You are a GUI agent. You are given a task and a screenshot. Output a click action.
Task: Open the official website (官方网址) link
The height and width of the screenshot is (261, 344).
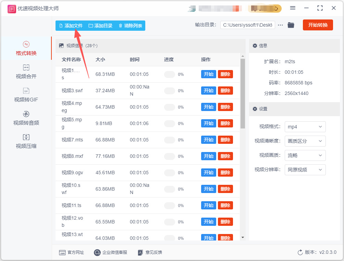[x=72, y=252]
